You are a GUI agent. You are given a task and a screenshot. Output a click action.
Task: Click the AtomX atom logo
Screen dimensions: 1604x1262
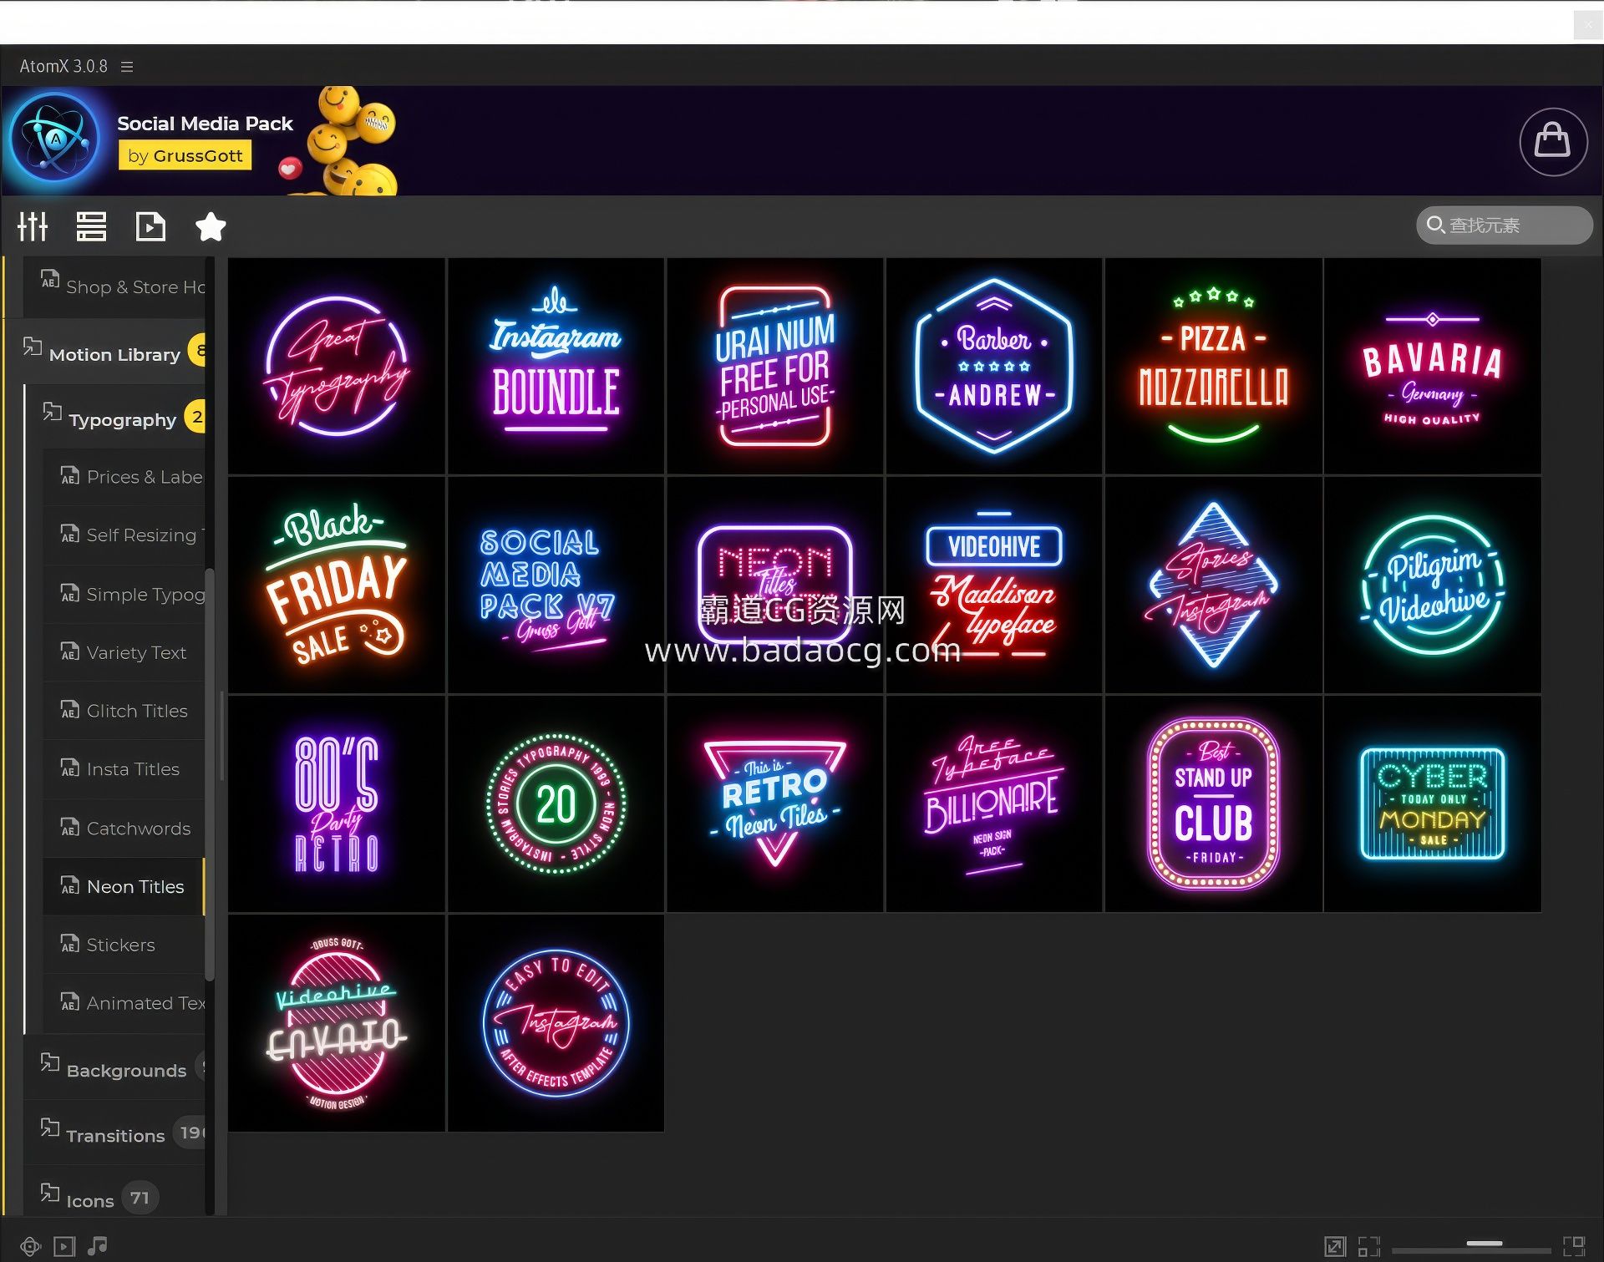tap(55, 139)
